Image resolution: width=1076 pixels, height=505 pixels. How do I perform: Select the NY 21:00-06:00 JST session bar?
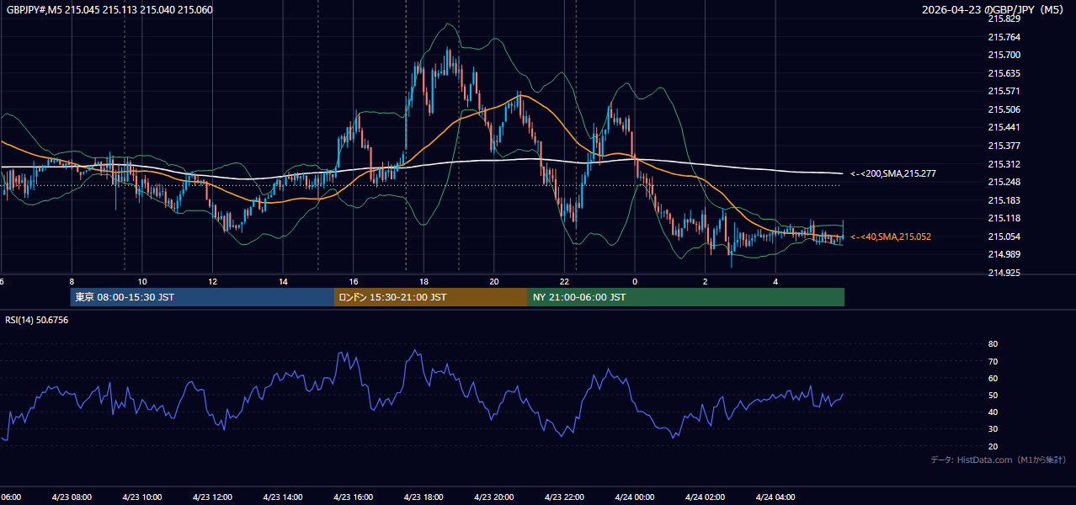coord(686,297)
